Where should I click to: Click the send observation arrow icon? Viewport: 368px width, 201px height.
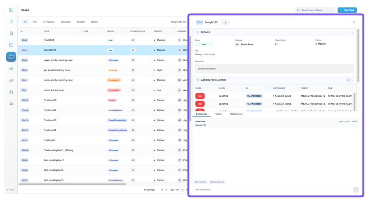tap(356, 190)
